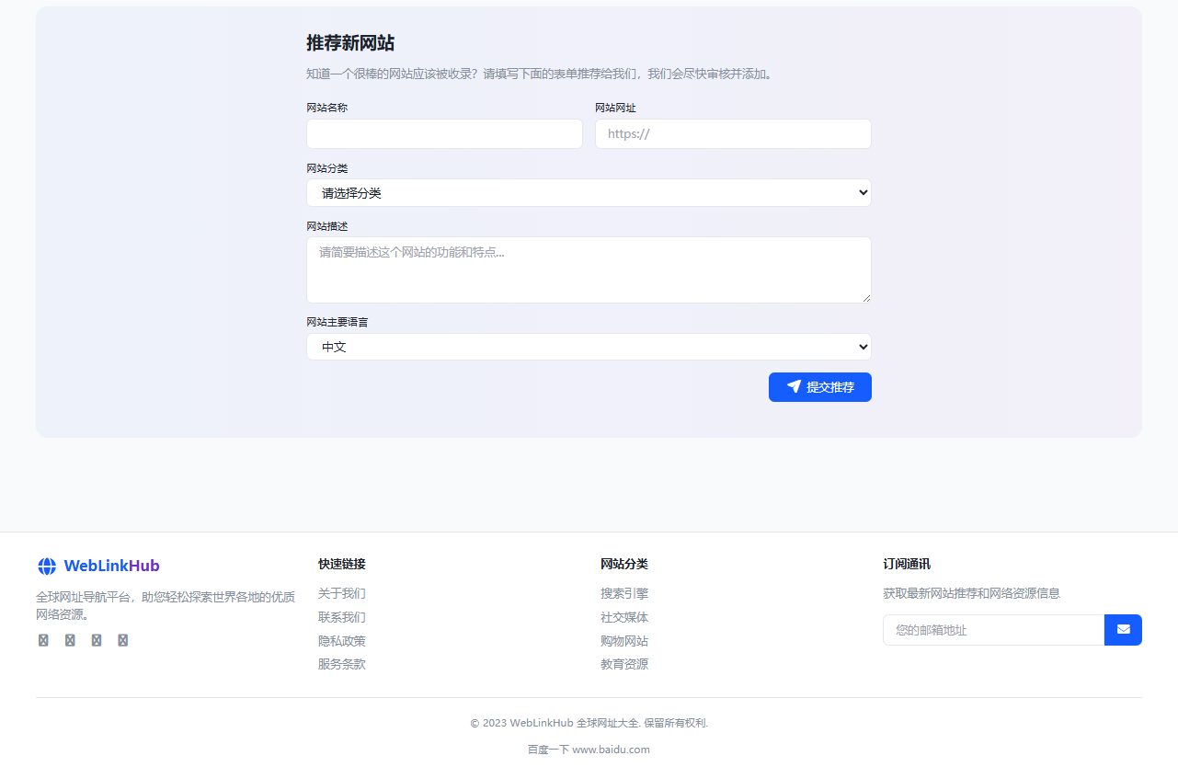Open the 网站主要语言 language dropdown
This screenshot has height=767, width=1178.
click(x=589, y=347)
